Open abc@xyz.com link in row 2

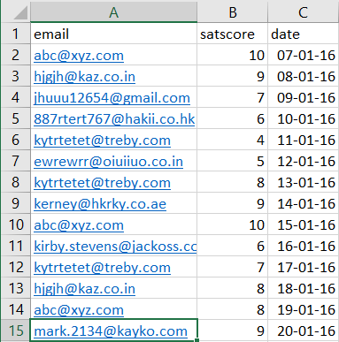[x=79, y=56]
